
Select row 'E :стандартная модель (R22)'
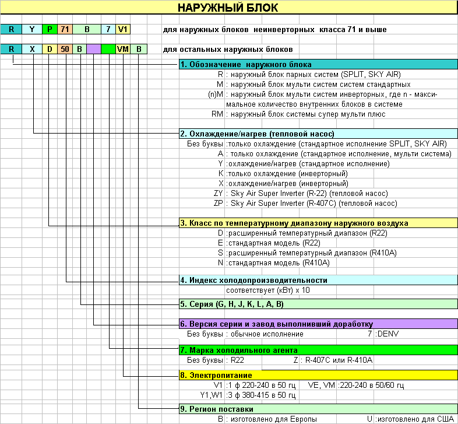pos(269,243)
